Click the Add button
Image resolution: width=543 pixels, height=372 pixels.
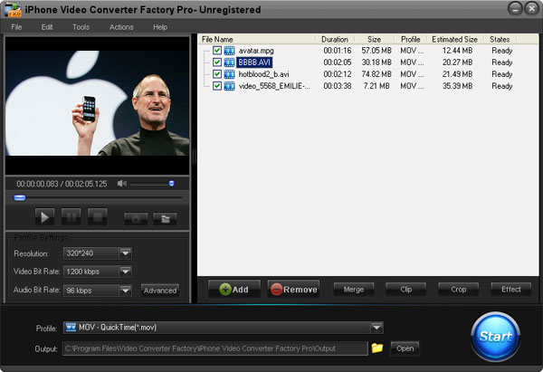point(234,290)
